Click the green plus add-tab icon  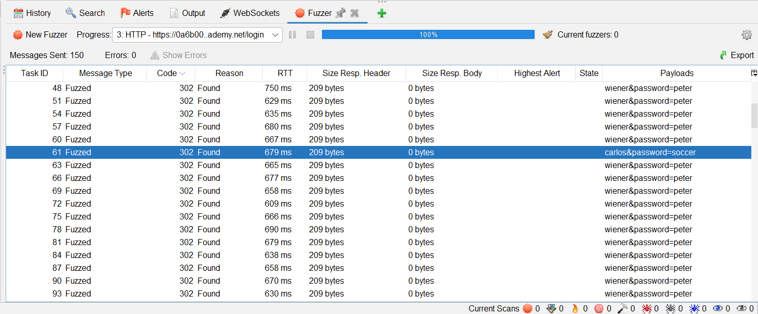(381, 13)
